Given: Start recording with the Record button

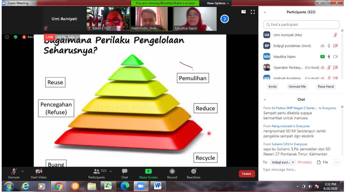Looking at the screenshot, I should pyautogui.click(x=172, y=174).
